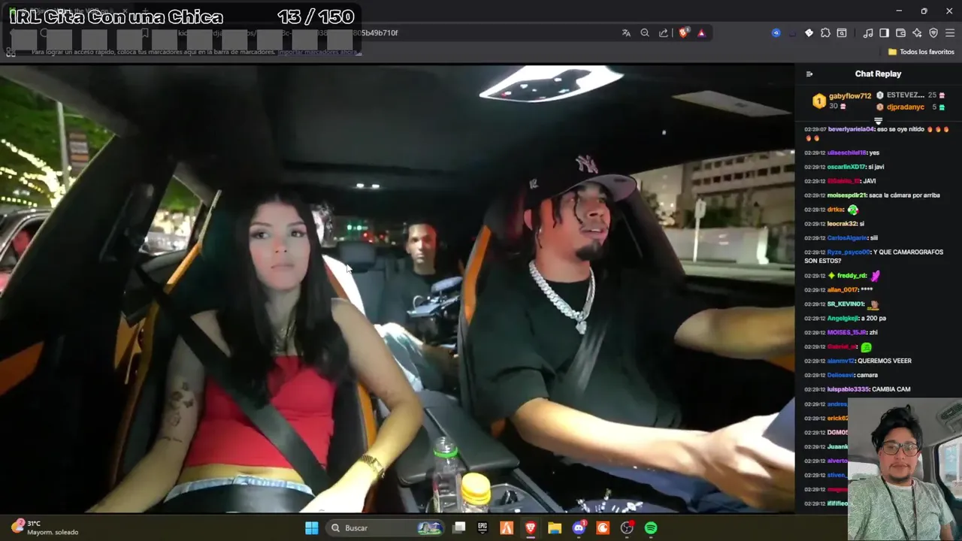Image resolution: width=962 pixels, height=541 pixels.
Task: Click the webcam overlay thumbnail
Action: [x=905, y=468]
